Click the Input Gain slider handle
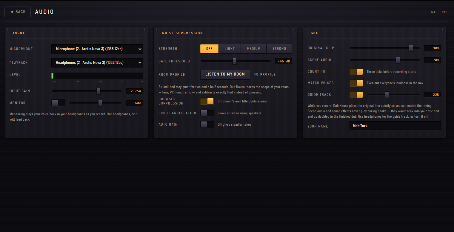This screenshot has width=454, height=232. point(99,91)
